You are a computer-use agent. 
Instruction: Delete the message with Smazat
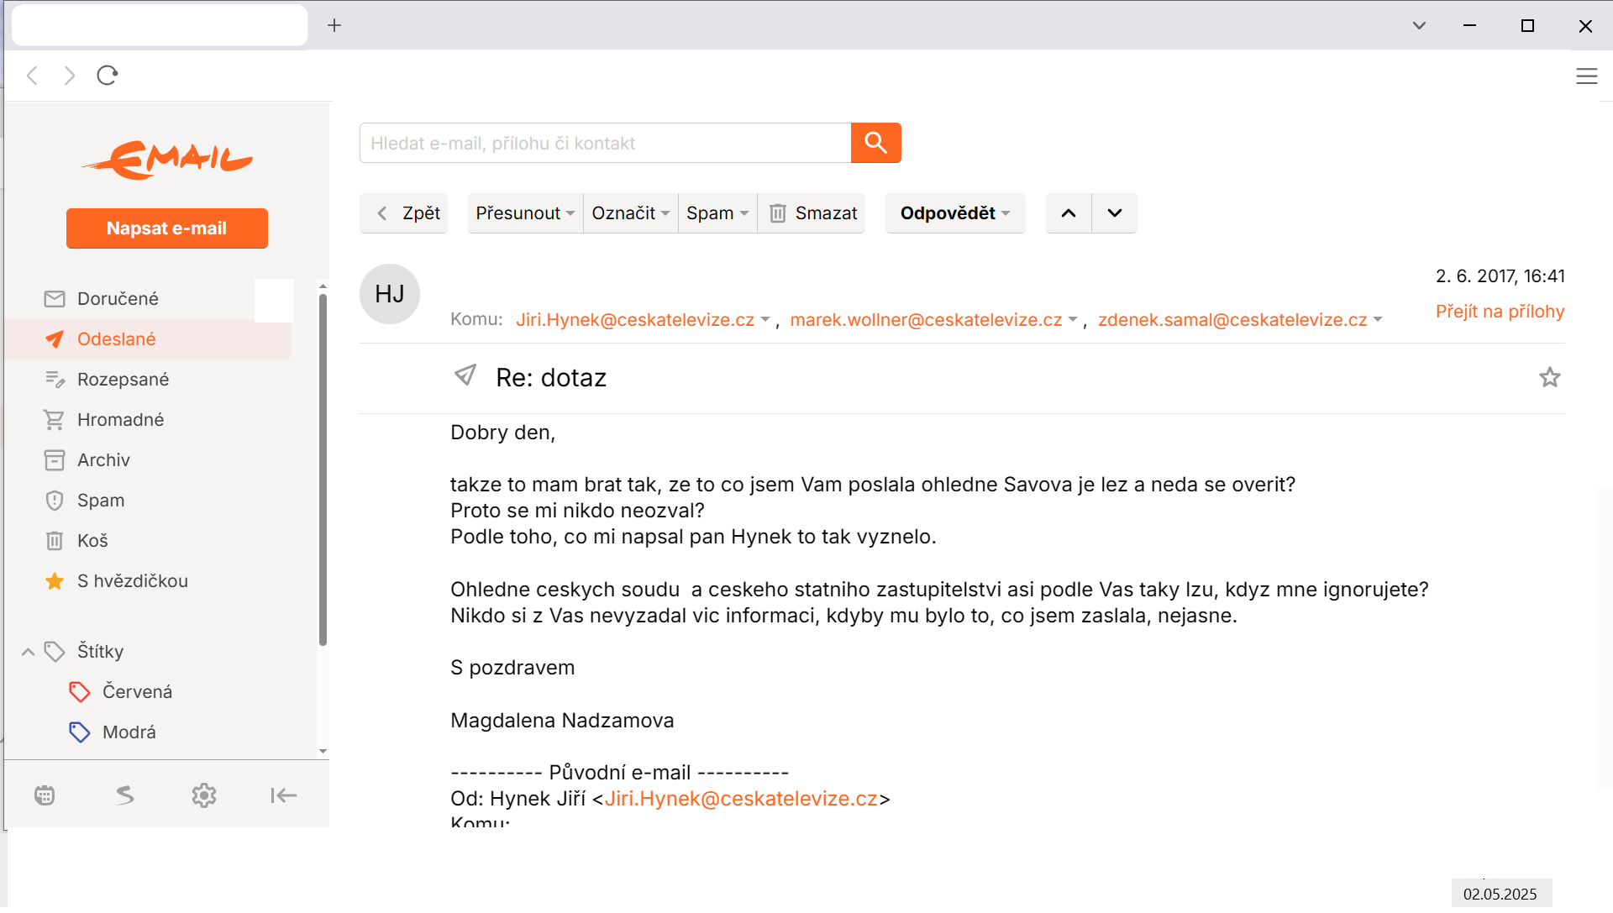click(x=812, y=213)
